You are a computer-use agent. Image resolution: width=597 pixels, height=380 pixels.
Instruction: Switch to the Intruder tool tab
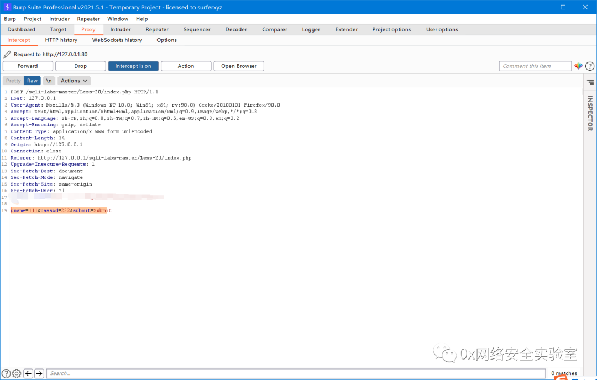(121, 30)
